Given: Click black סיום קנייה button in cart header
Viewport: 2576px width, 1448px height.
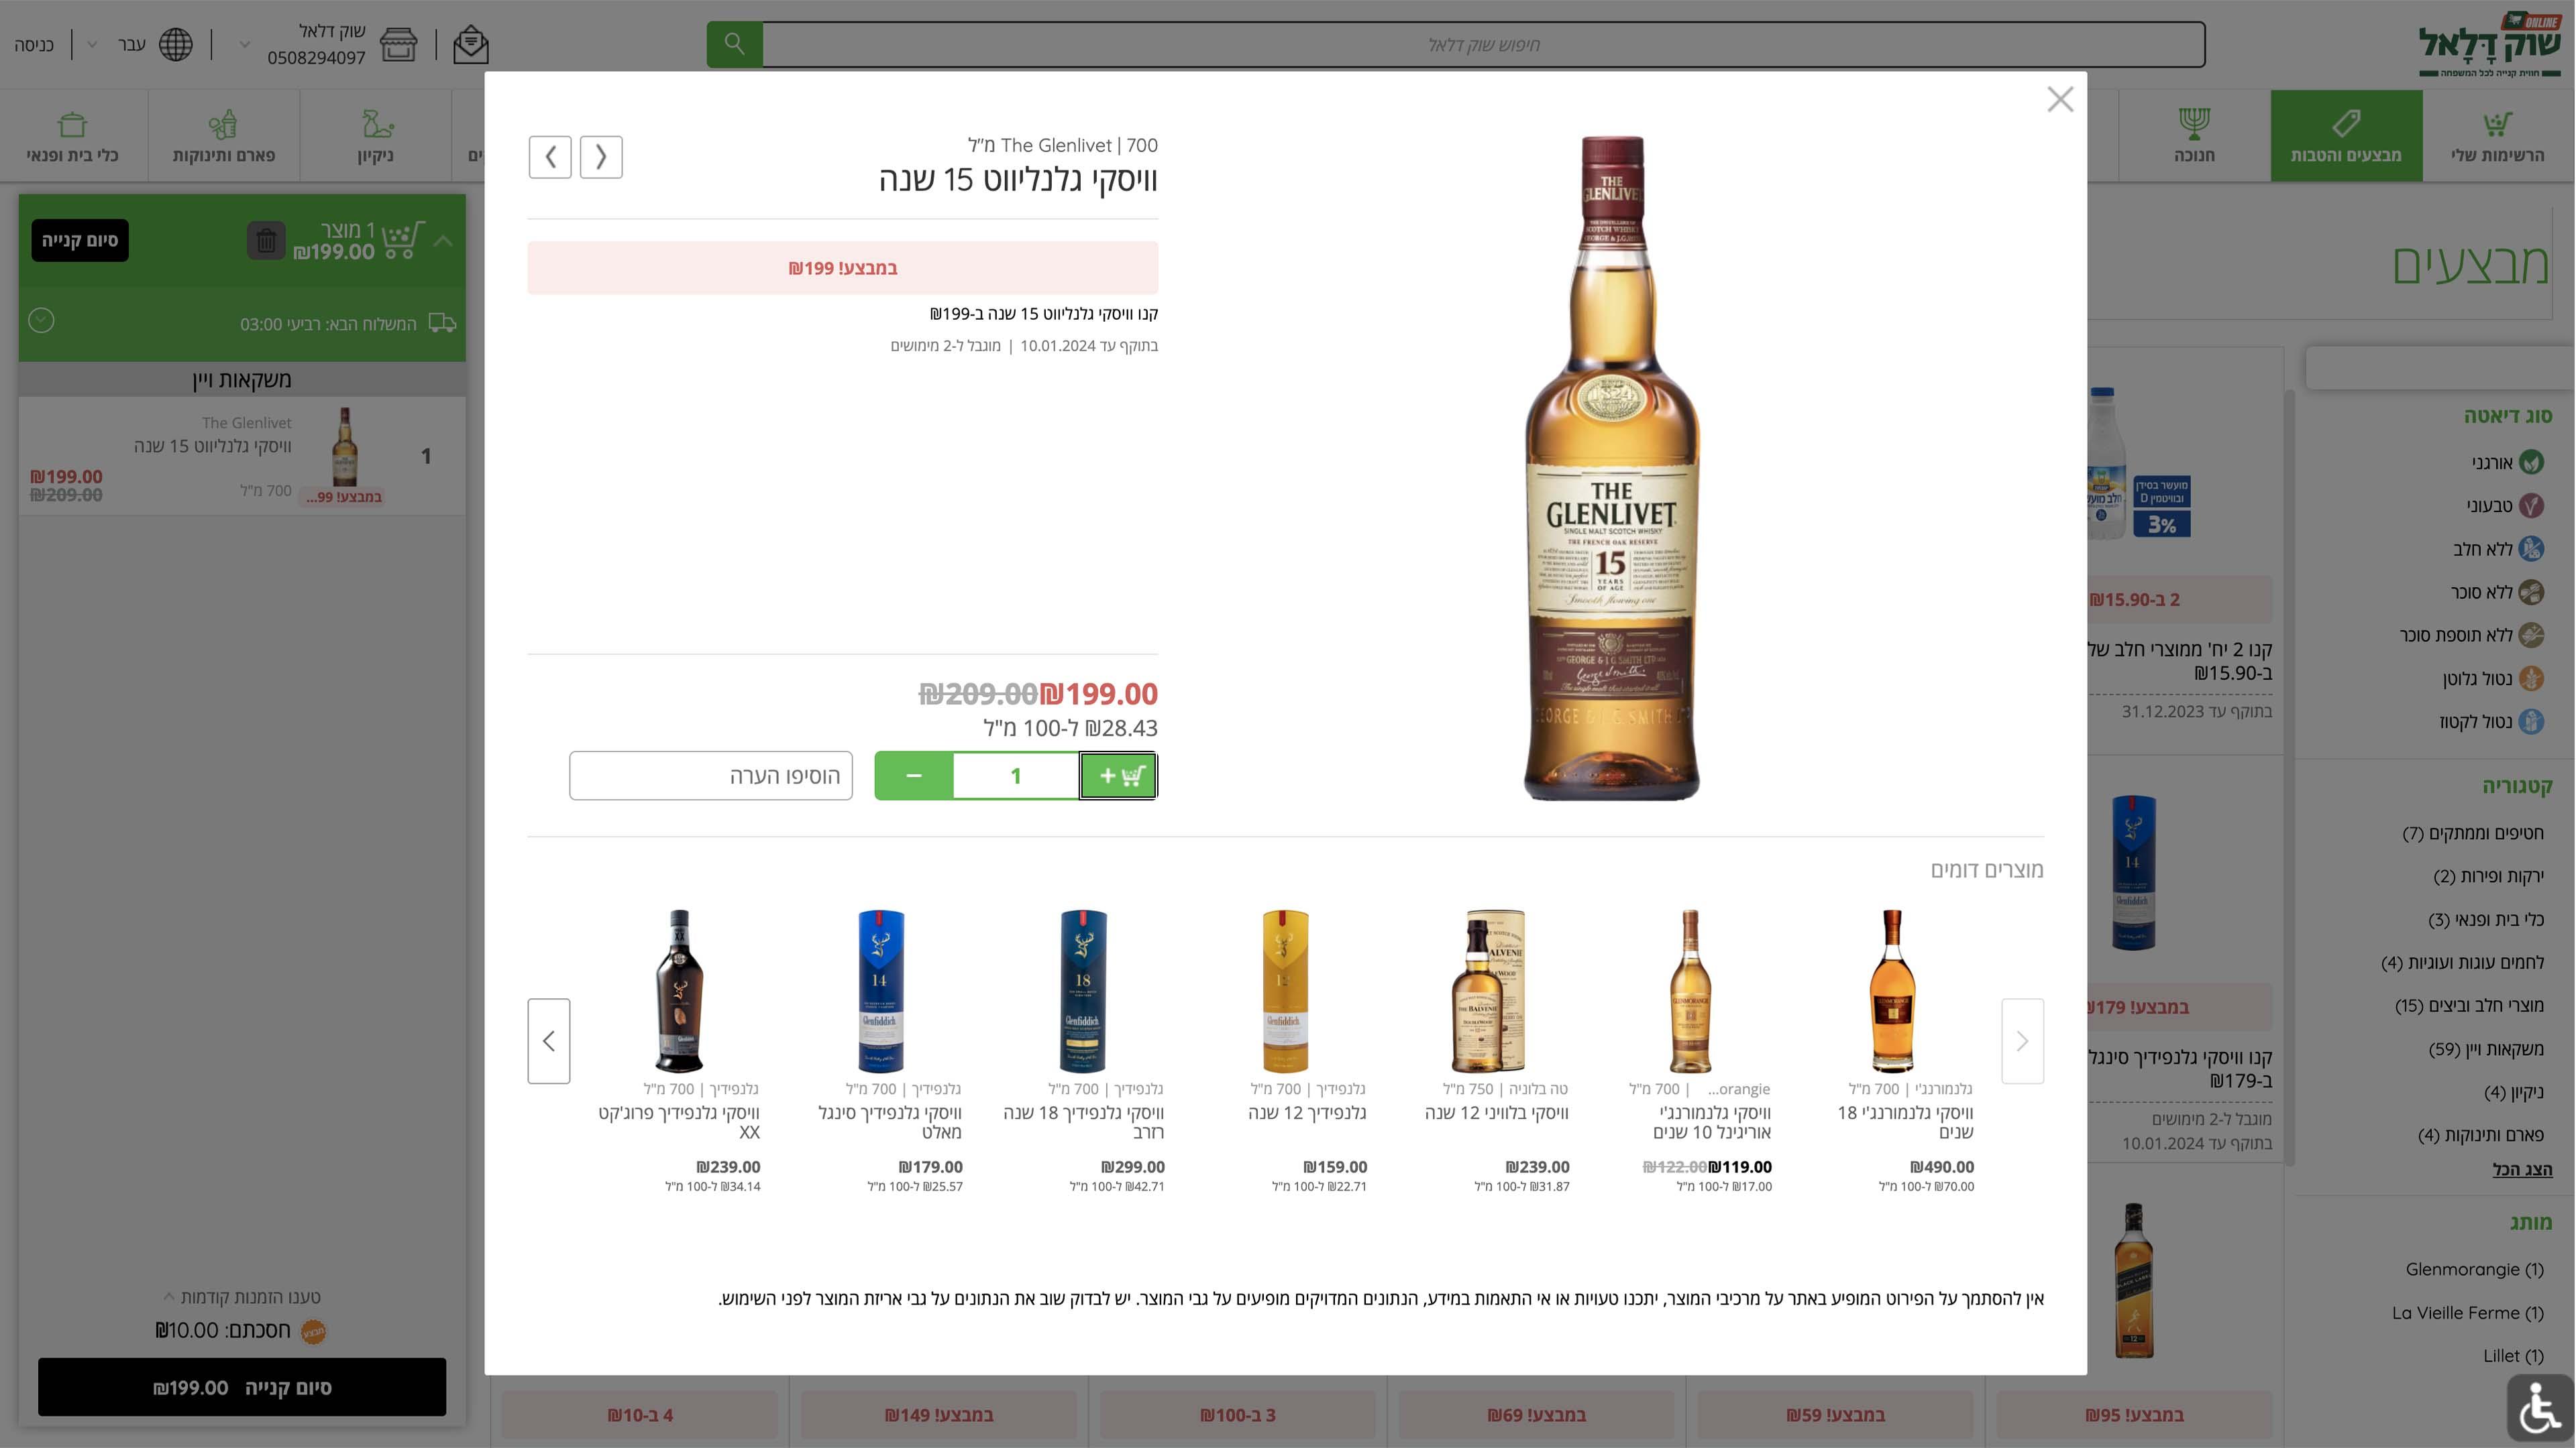Looking at the screenshot, I should click(80, 241).
